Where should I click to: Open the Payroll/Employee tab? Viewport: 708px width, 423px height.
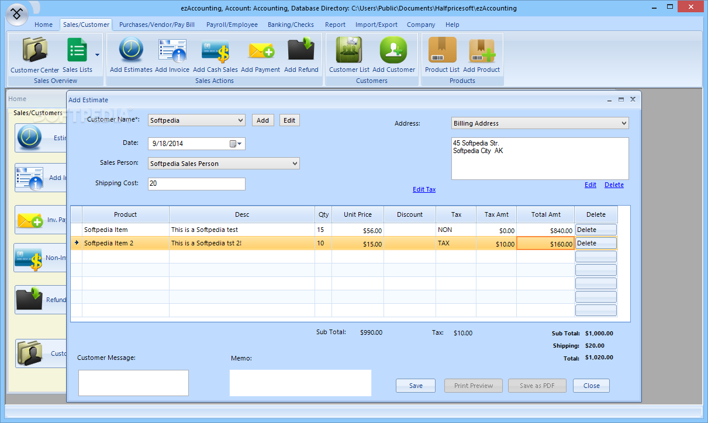[x=232, y=25]
